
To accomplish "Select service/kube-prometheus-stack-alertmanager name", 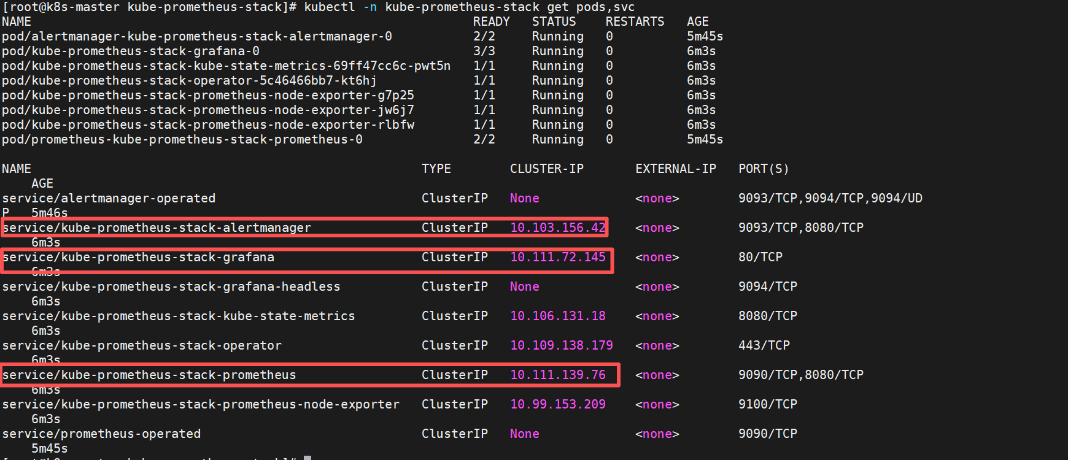I will pos(157,228).
